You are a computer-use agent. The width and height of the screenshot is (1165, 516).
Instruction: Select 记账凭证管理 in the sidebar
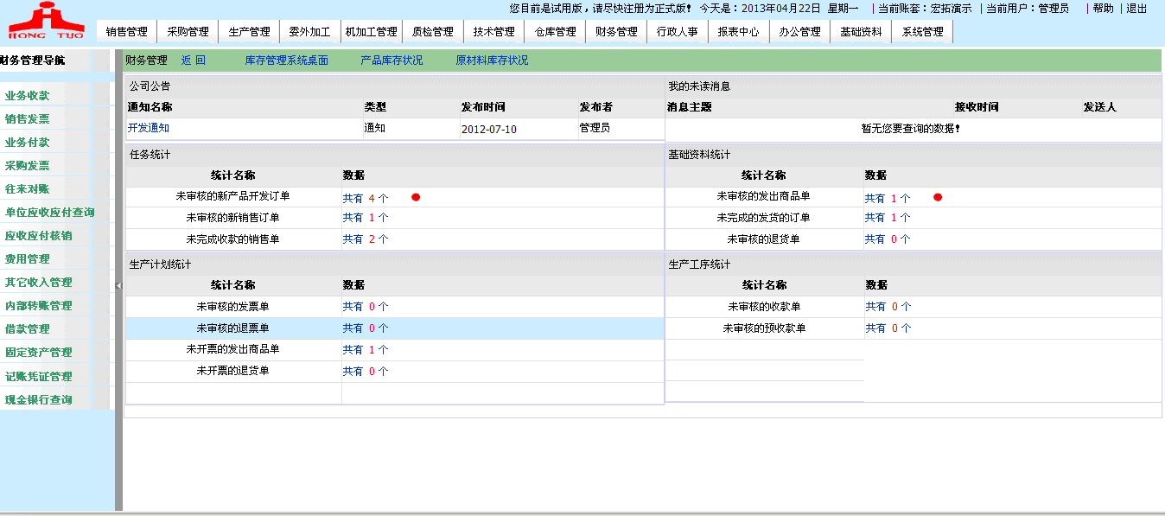tap(39, 376)
